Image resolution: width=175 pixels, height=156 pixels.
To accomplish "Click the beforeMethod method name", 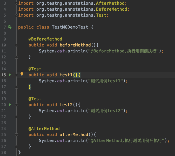I will tap(75, 45).
